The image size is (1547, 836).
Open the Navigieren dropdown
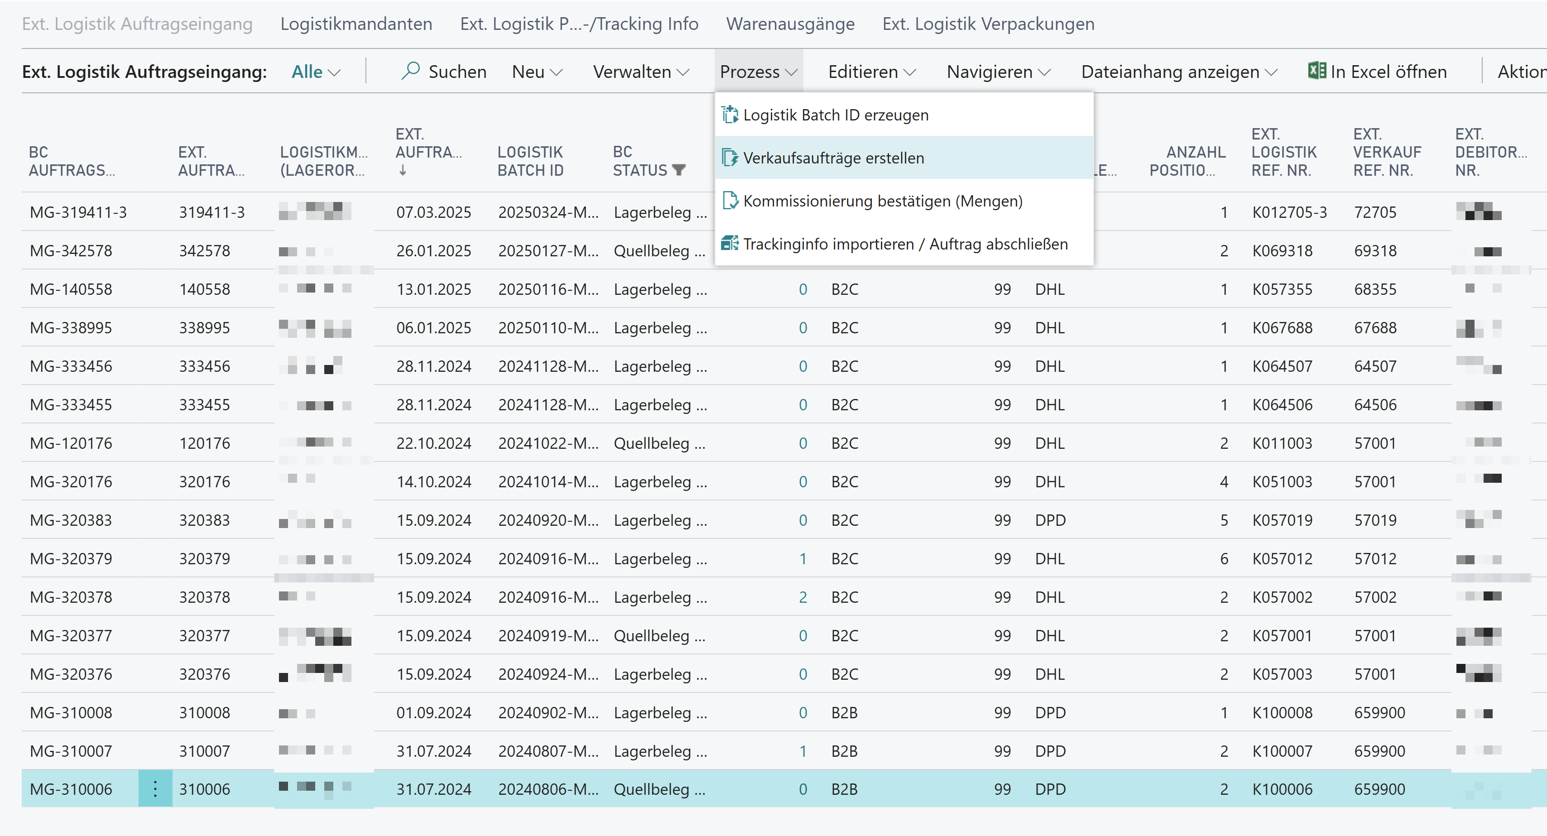[x=998, y=72]
